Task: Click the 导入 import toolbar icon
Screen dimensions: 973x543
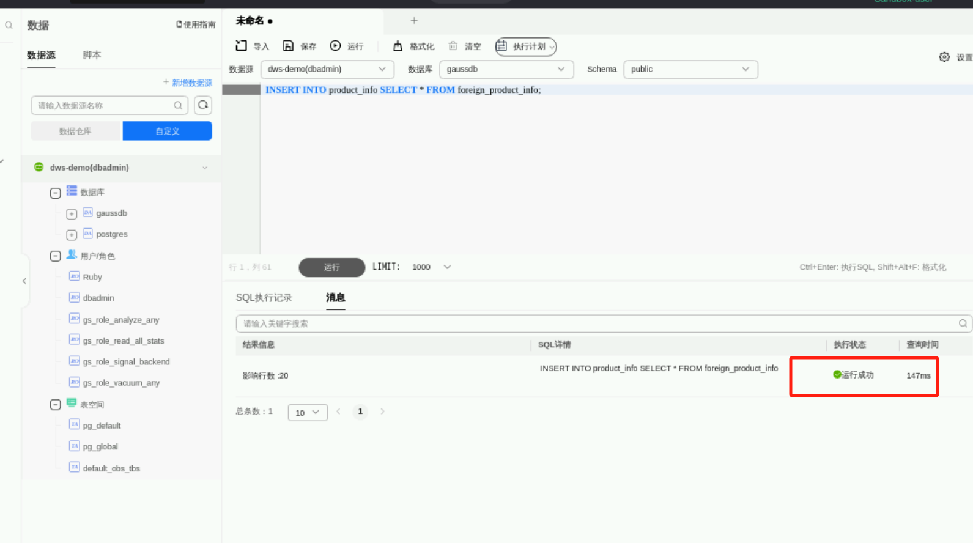Action: tap(241, 46)
